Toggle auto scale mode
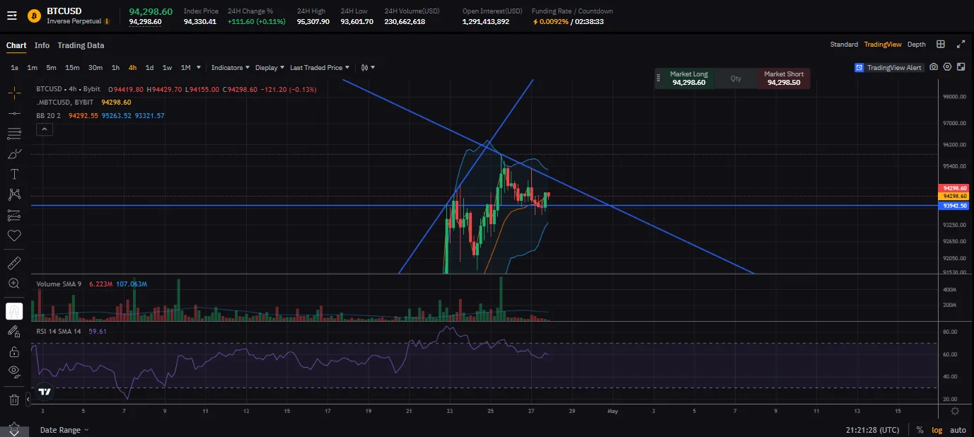This screenshot has height=437, width=974. [x=958, y=430]
